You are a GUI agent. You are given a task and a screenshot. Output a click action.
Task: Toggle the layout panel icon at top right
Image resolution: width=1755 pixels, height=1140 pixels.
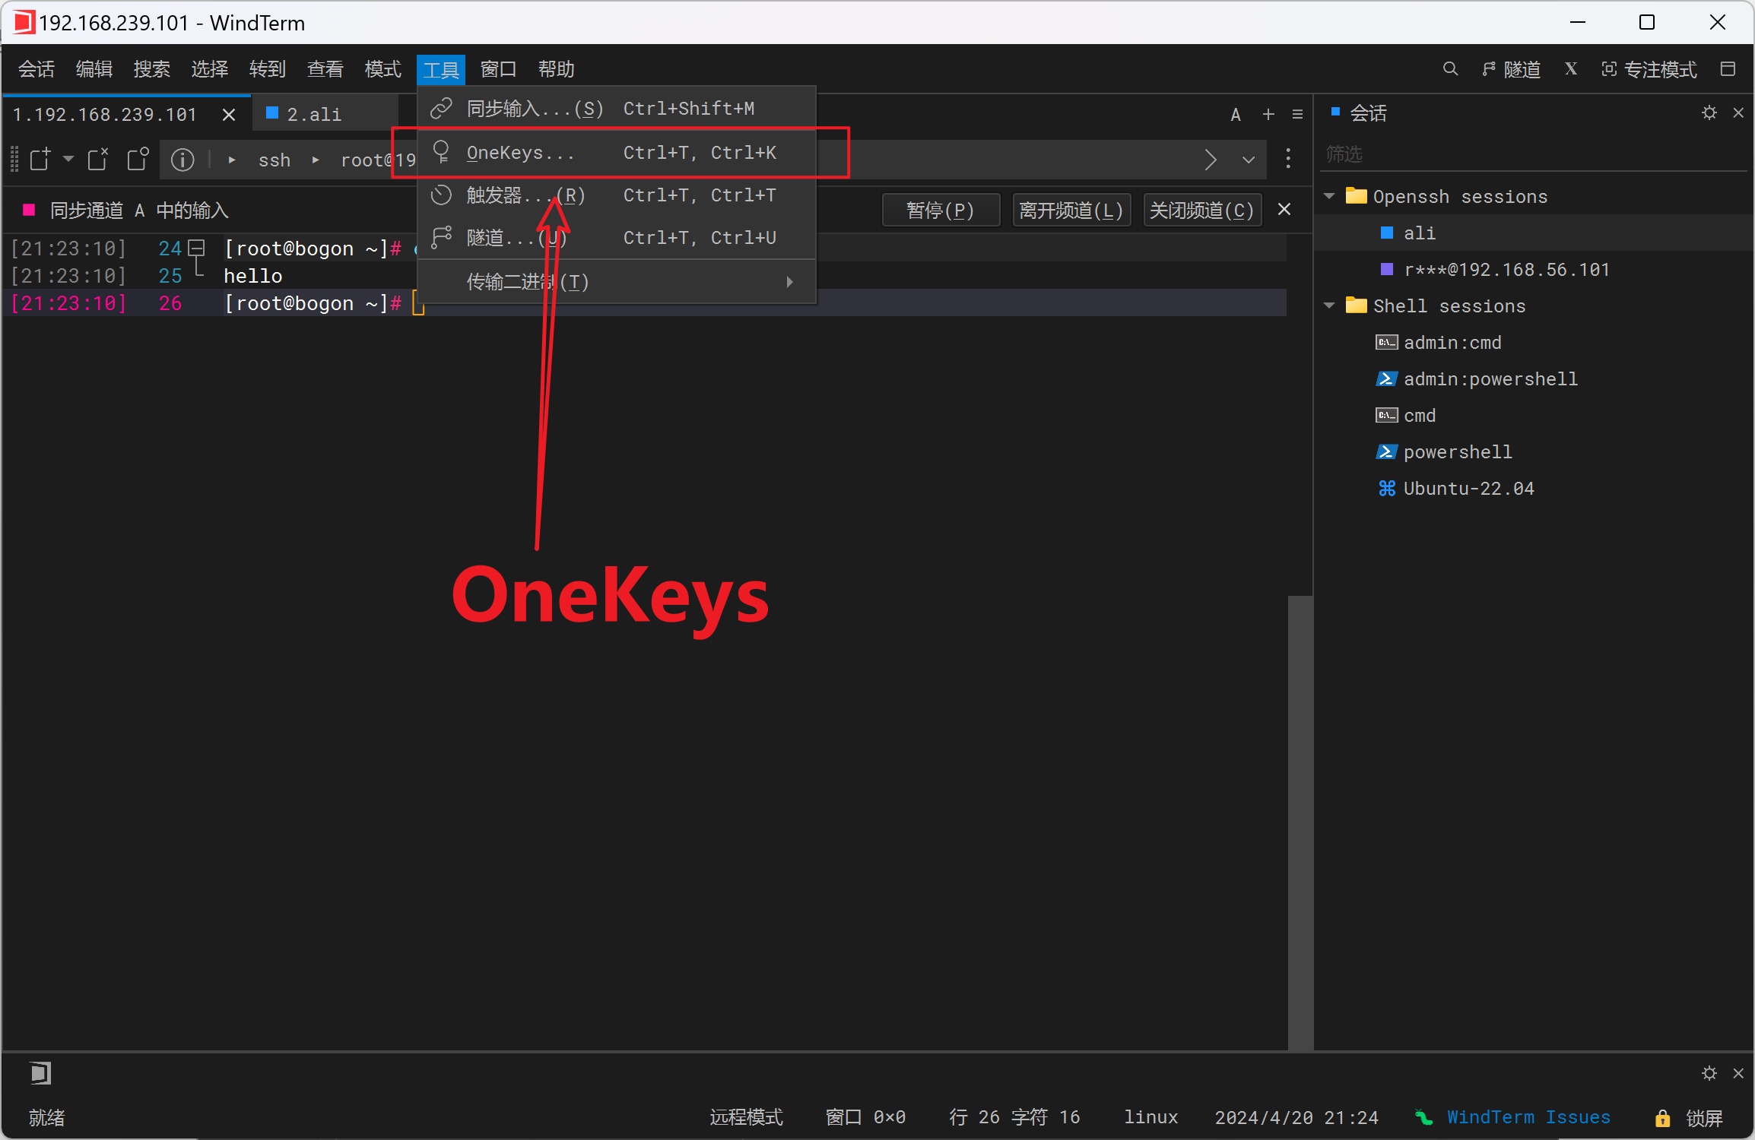(1728, 69)
